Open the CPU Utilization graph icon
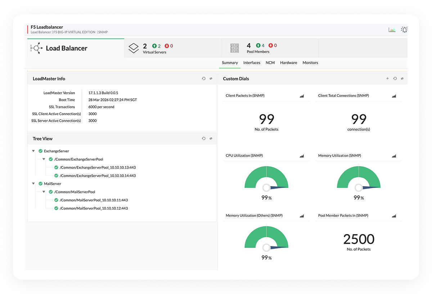432x300 pixels. coord(302,156)
